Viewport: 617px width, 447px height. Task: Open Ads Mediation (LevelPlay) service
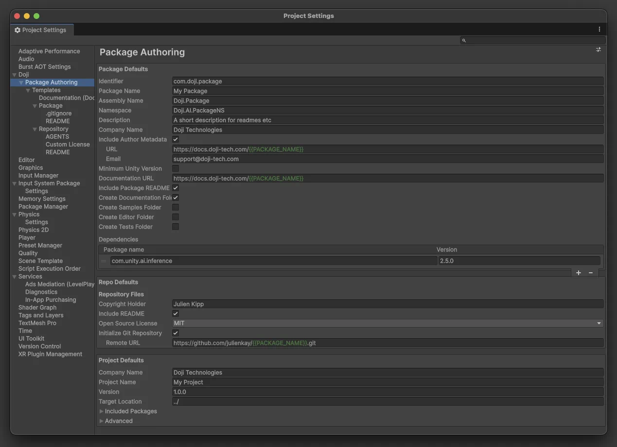pos(60,284)
